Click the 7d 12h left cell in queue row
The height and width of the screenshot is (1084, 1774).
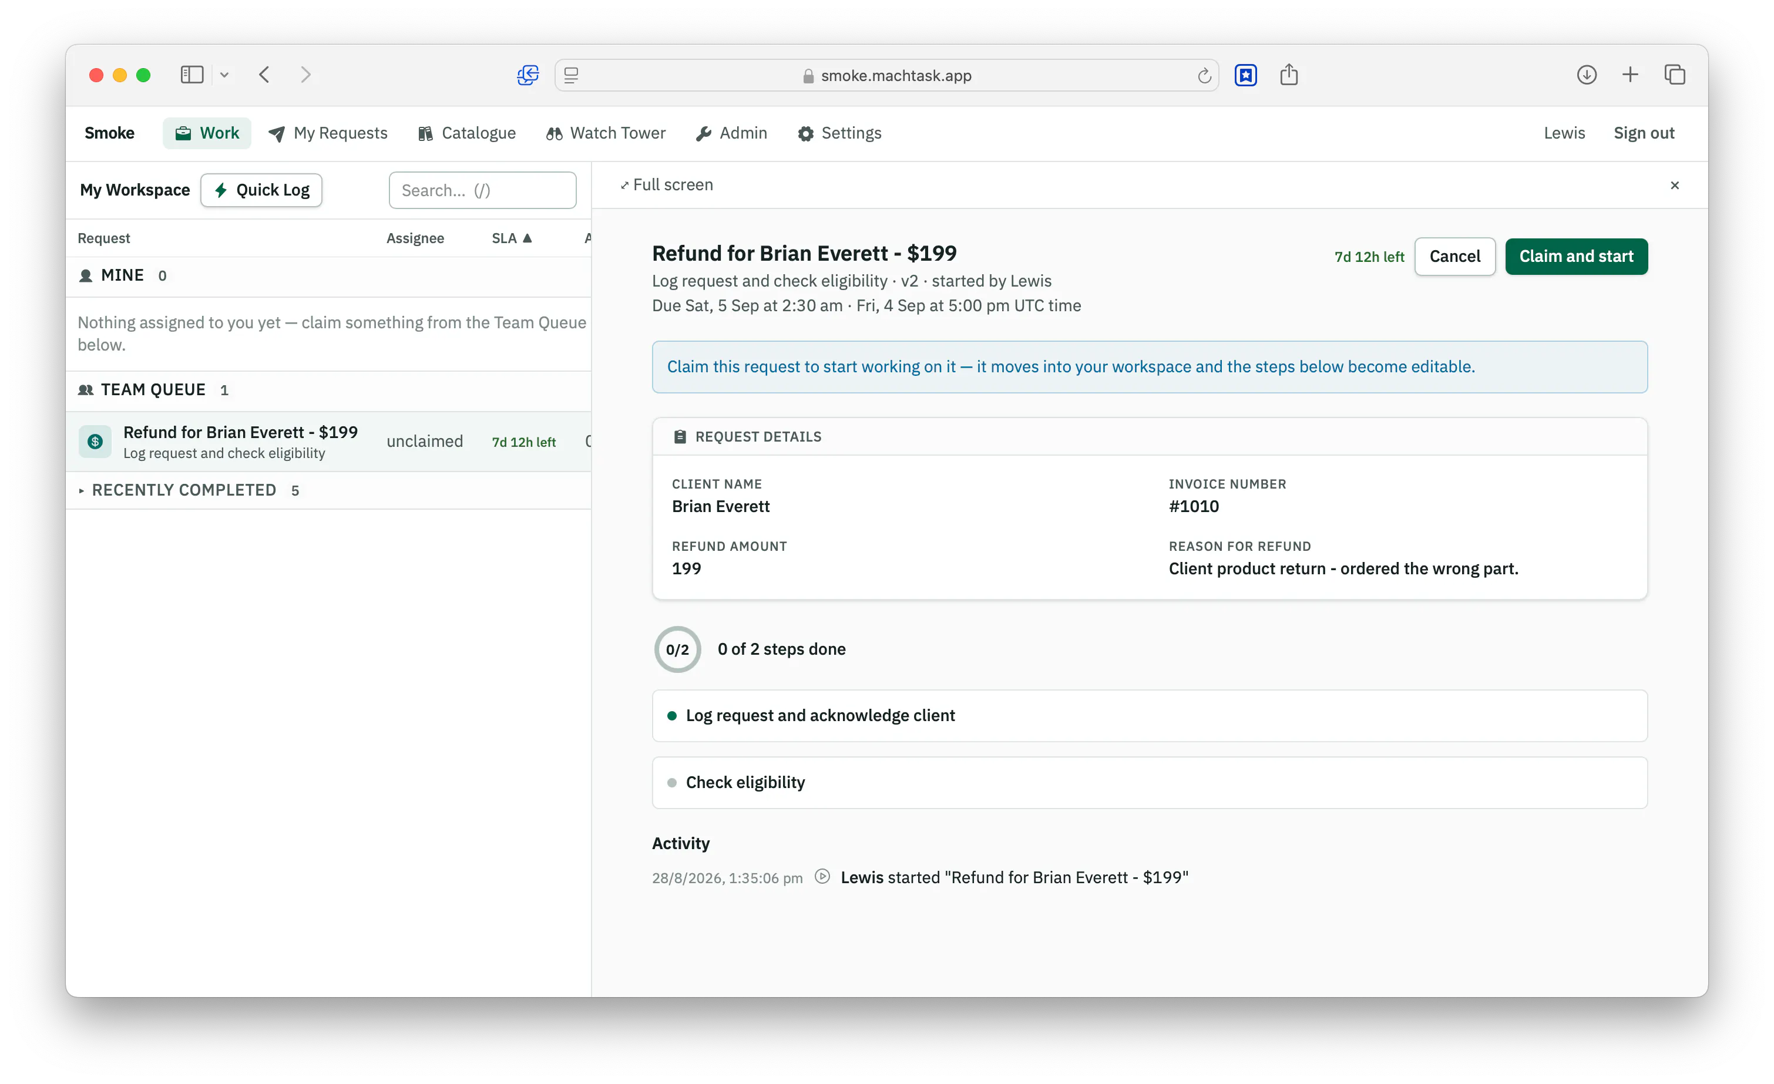[523, 442]
